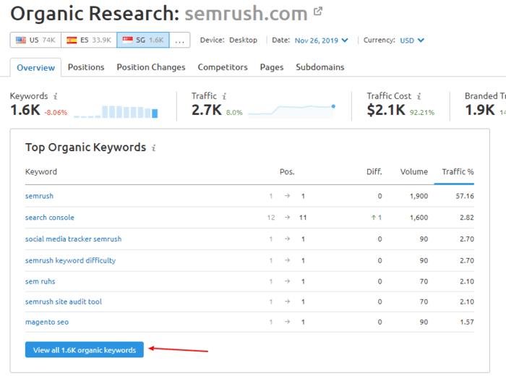Click the 92.21% traffic cost change
Screen dimensions: 506x376
tap(422, 113)
